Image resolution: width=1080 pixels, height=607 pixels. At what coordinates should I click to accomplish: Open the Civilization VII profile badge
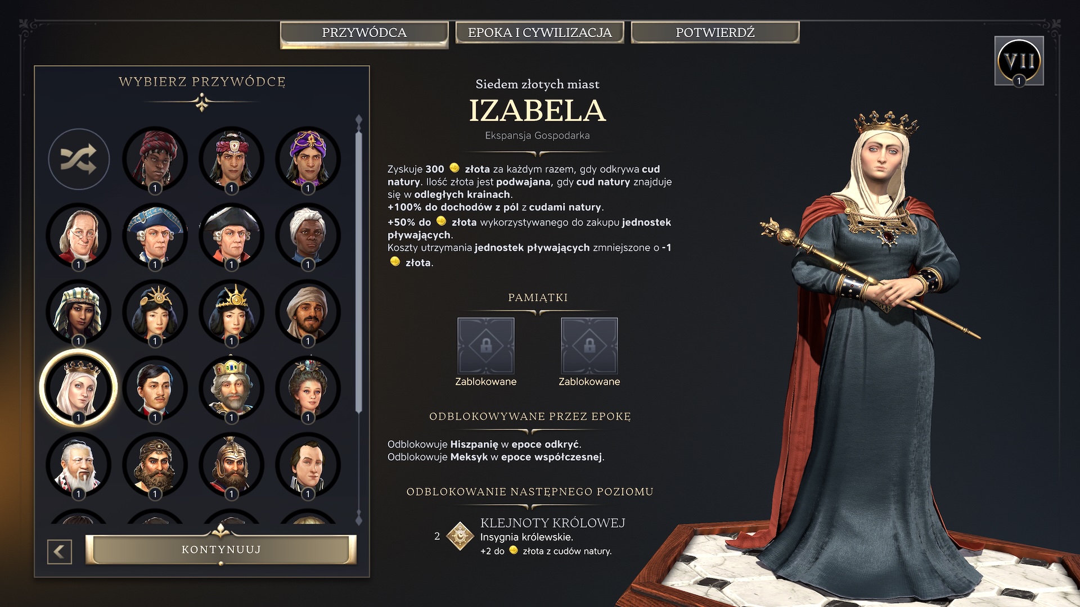tap(1019, 61)
